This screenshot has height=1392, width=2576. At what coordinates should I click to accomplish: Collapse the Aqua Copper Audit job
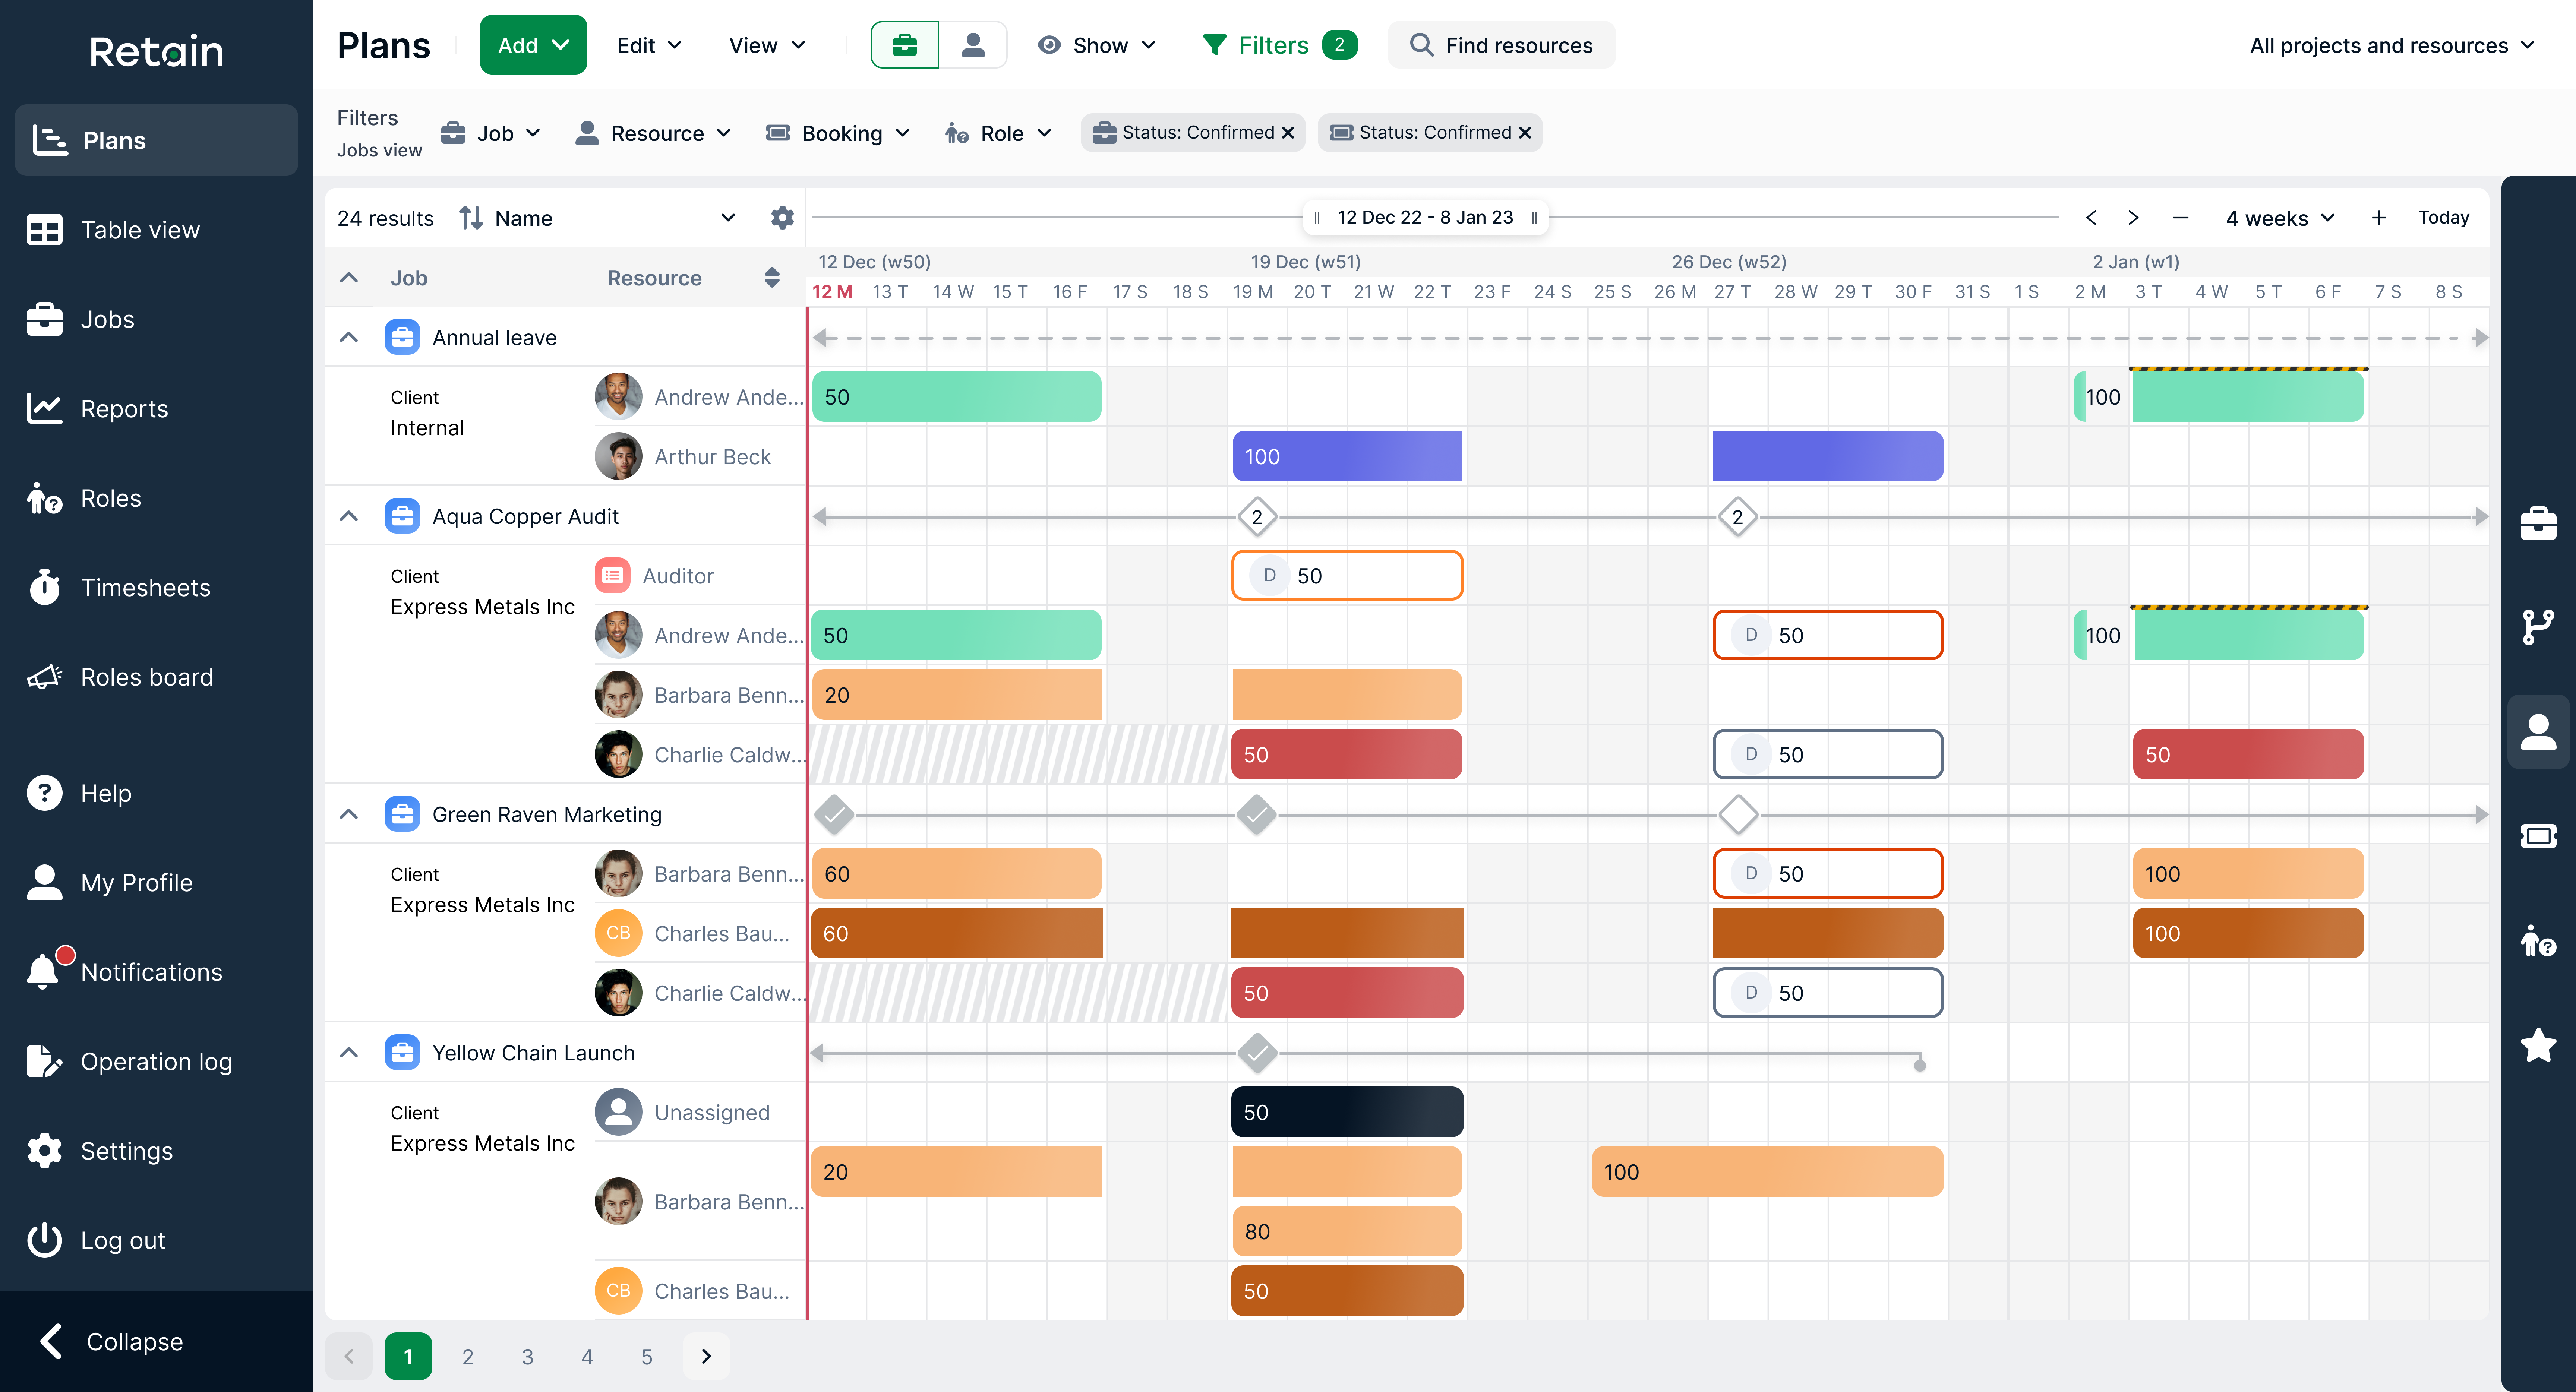coord(348,516)
